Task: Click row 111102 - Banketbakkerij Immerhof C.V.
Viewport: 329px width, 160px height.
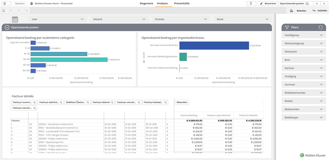Action: [x=58, y=128]
